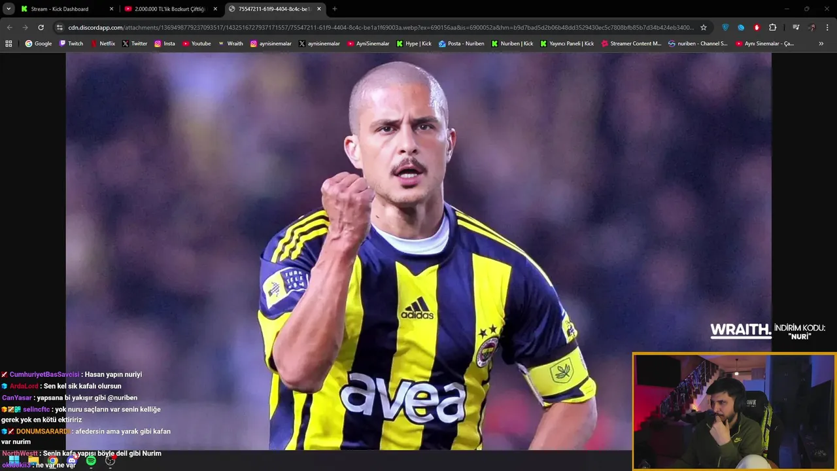Open the Posta - Nuriben bookmark

[x=462, y=44]
